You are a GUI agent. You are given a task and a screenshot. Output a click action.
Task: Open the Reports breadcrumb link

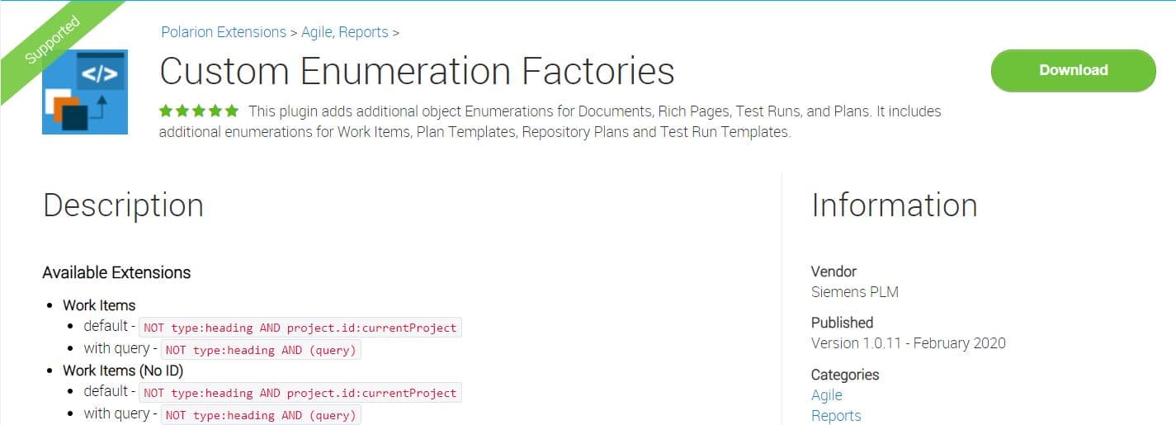click(364, 32)
